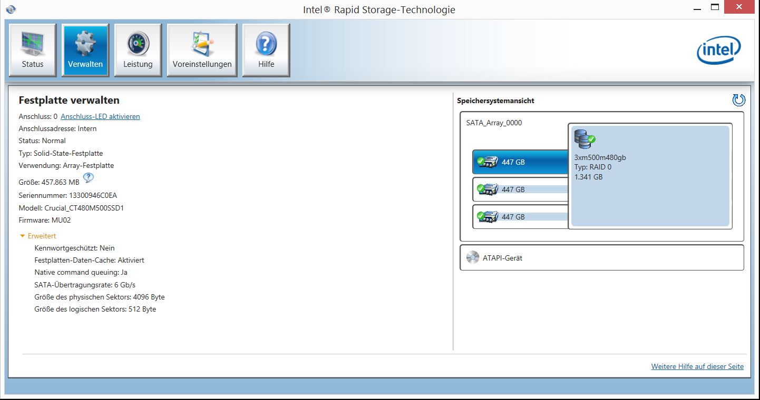Click the Typ: RAID 0 text
The image size is (760, 400).
[x=593, y=167]
